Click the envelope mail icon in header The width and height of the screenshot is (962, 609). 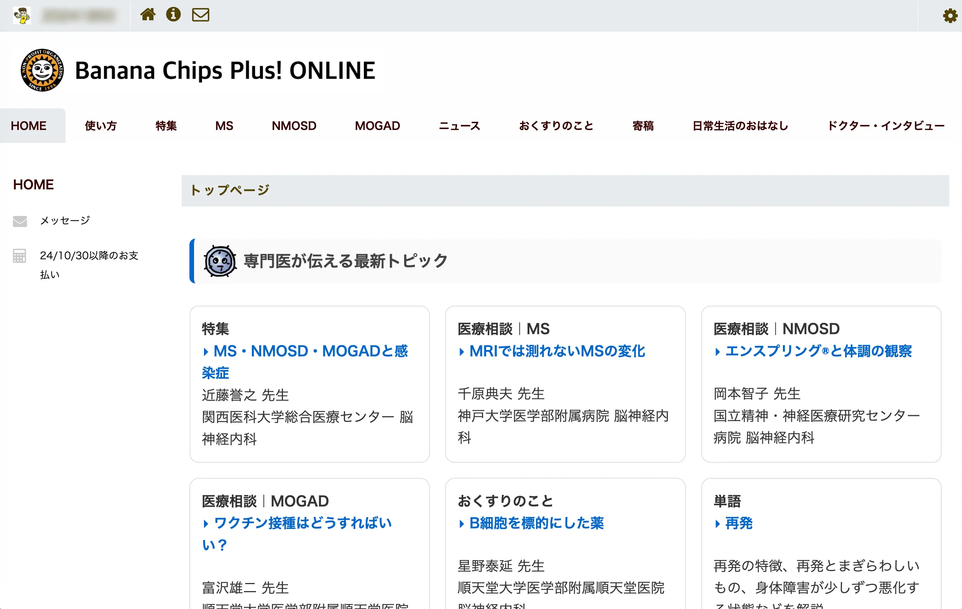coord(201,15)
